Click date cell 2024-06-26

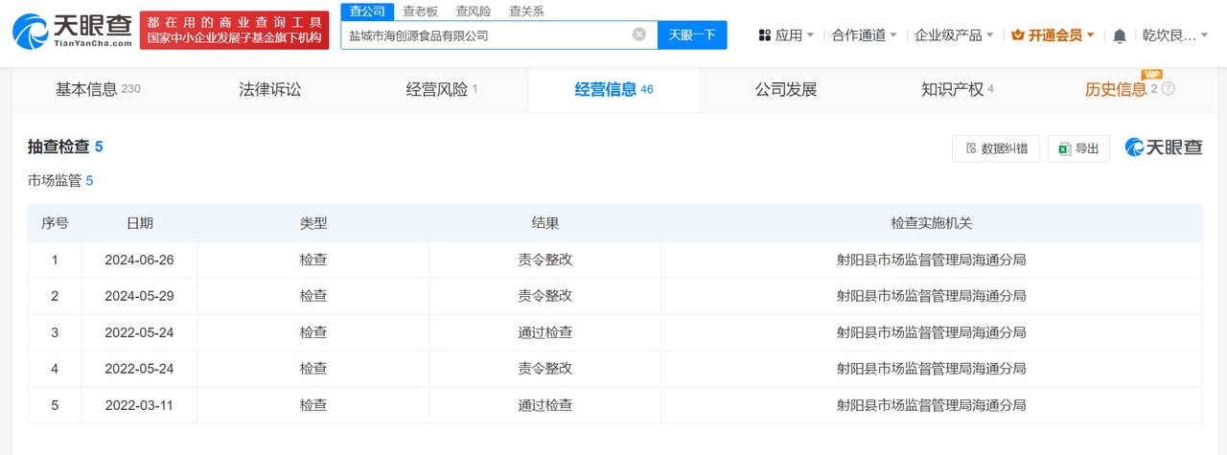point(139,260)
